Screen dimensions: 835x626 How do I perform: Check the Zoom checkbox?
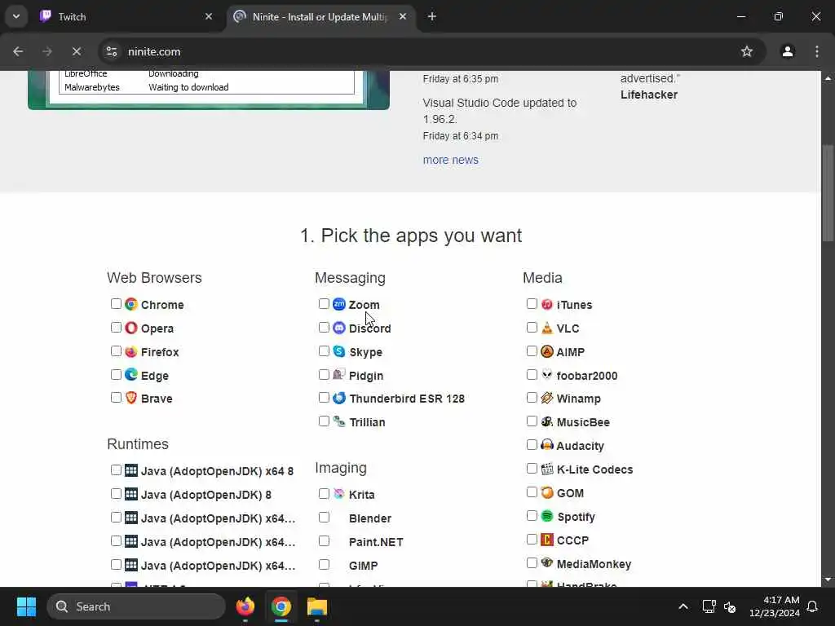click(x=324, y=303)
